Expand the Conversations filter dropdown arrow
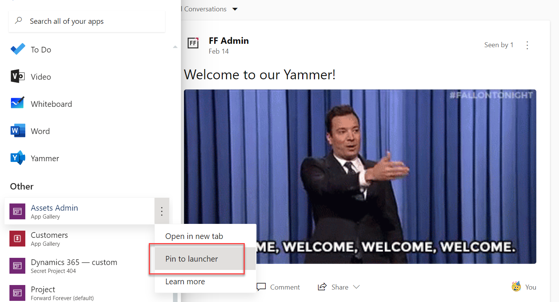559x302 pixels. click(235, 9)
